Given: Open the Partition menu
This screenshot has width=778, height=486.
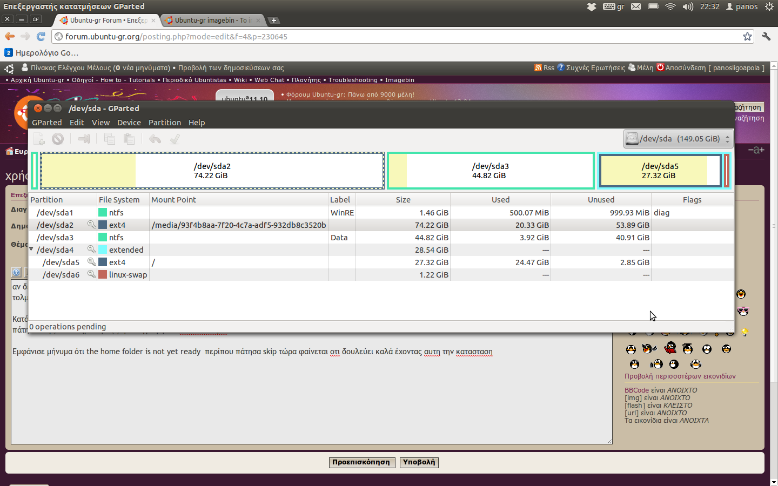Looking at the screenshot, I should tap(164, 123).
